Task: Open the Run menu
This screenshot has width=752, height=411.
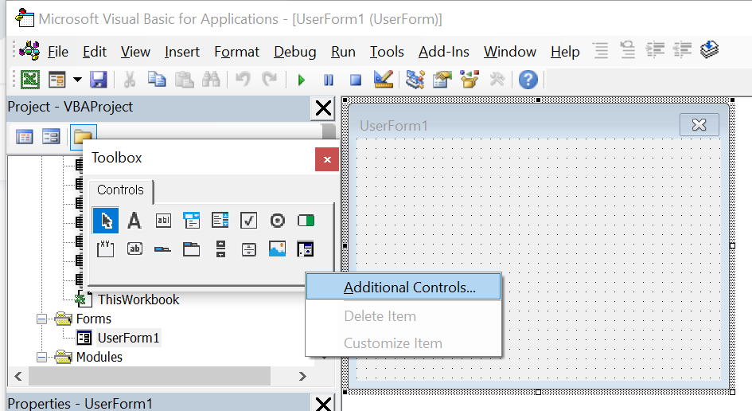Action: pyautogui.click(x=343, y=51)
